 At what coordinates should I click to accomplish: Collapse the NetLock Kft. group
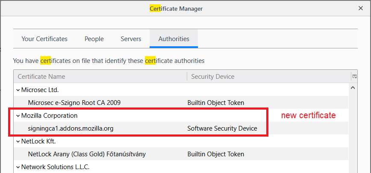[18, 141]
